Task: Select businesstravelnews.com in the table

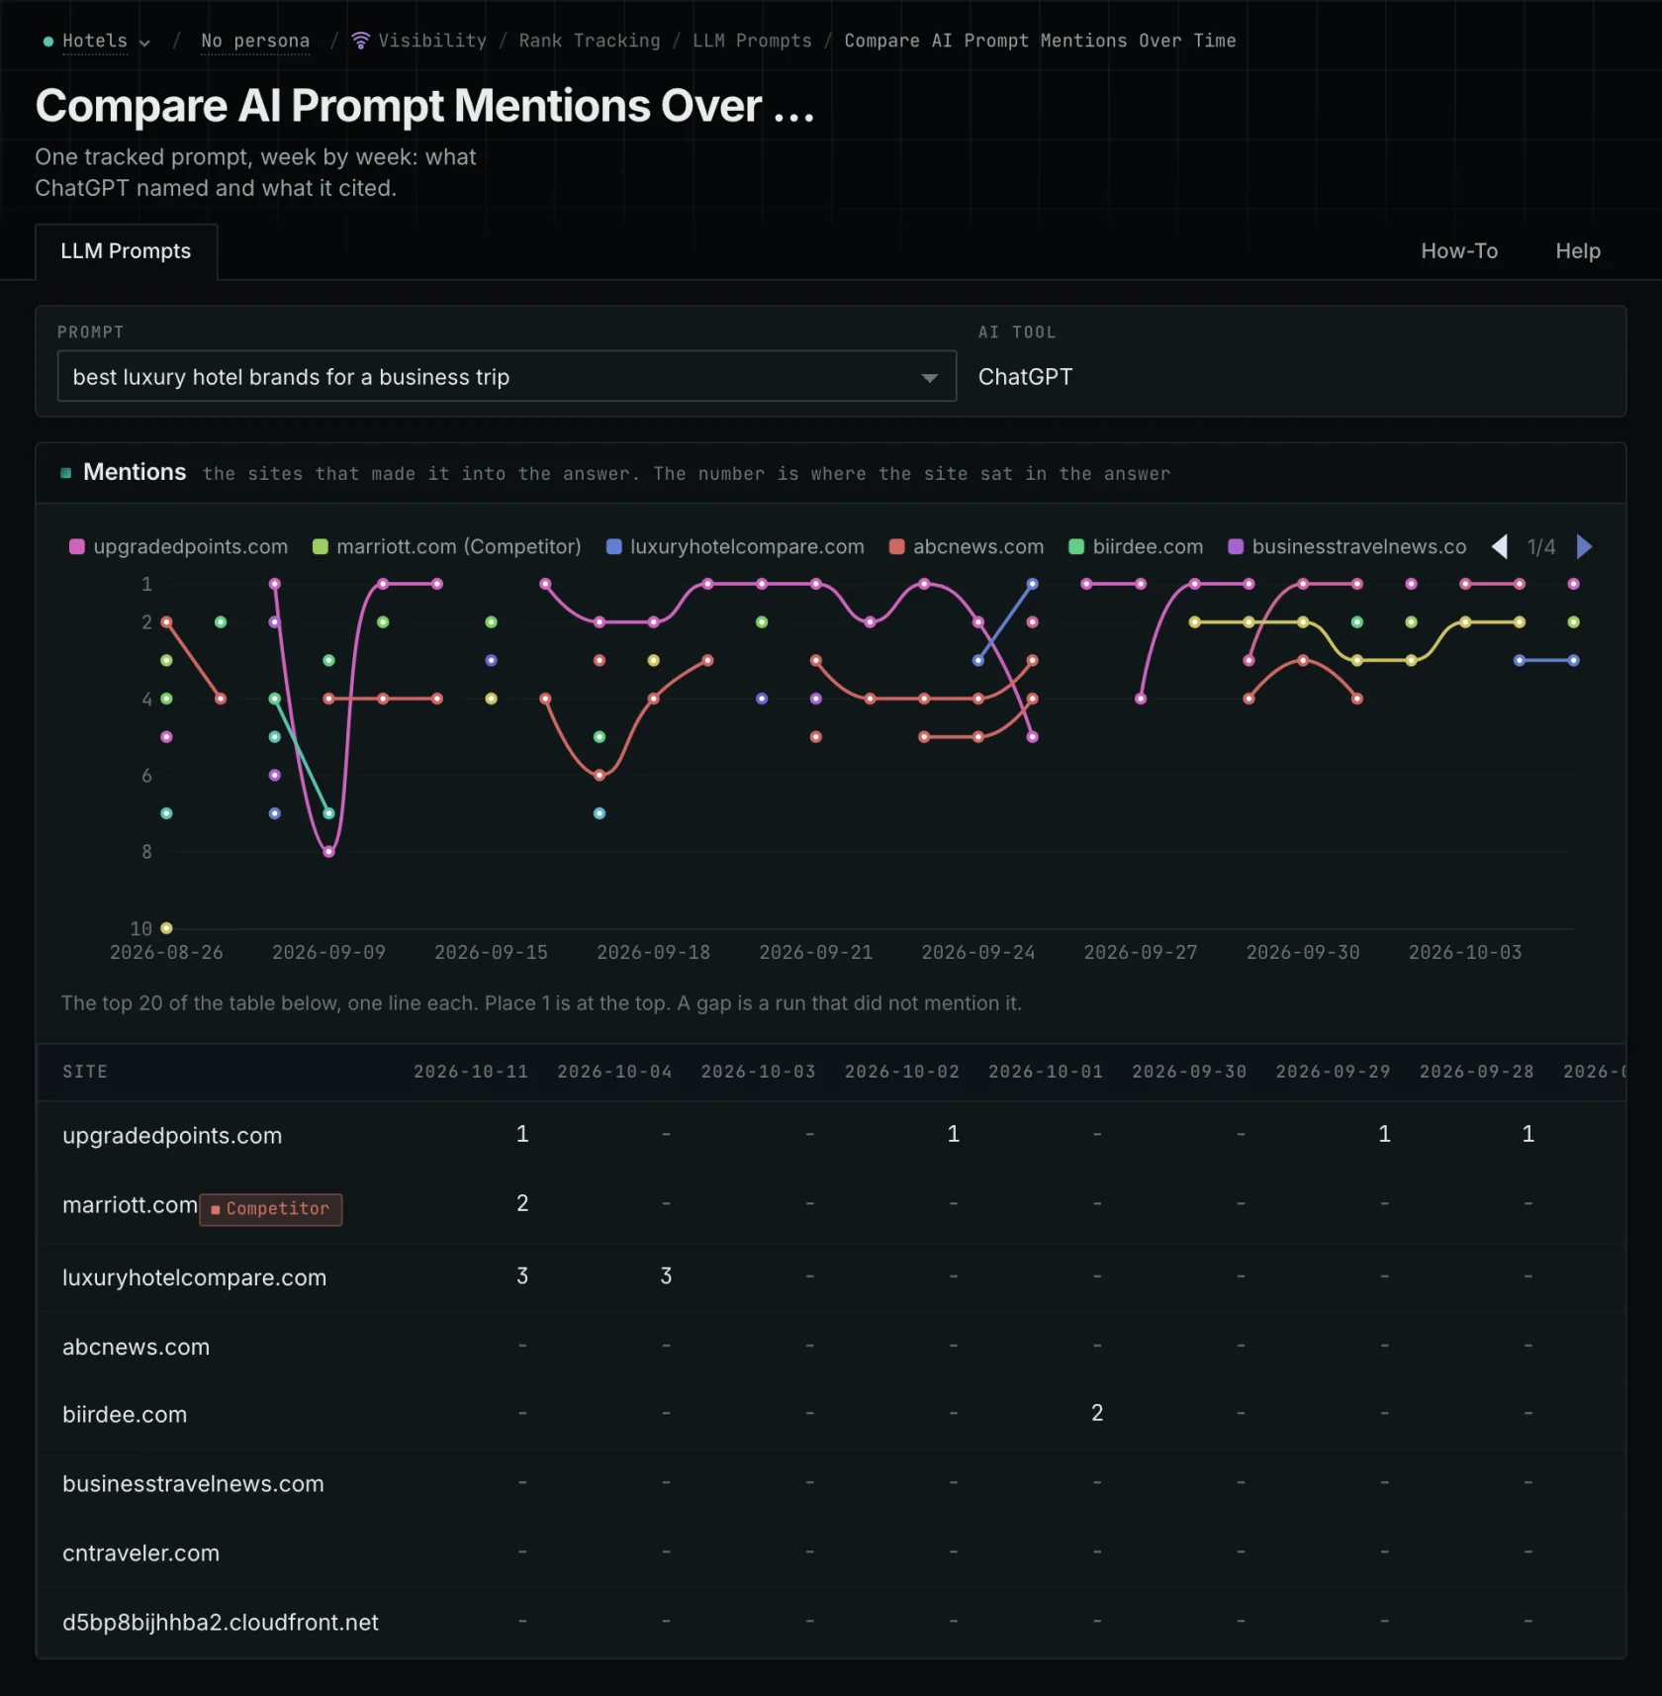Action: click(x=193, y=1483)
